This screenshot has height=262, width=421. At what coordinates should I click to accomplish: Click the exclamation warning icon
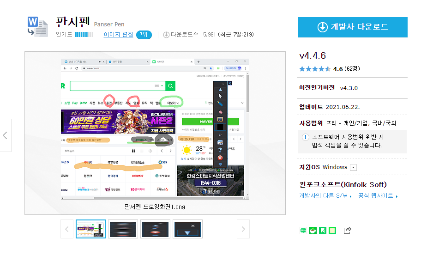pos(305,137)
